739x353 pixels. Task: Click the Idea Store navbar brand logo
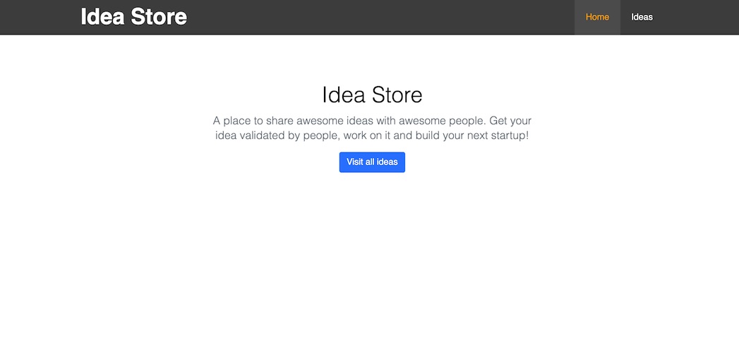point(133,17)
